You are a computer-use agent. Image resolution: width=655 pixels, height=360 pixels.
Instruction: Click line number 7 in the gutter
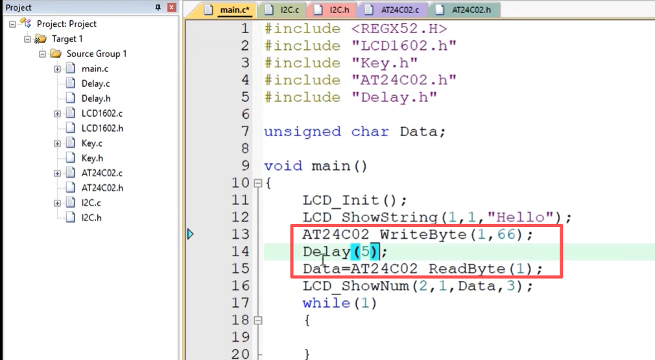tap(245, 132)
